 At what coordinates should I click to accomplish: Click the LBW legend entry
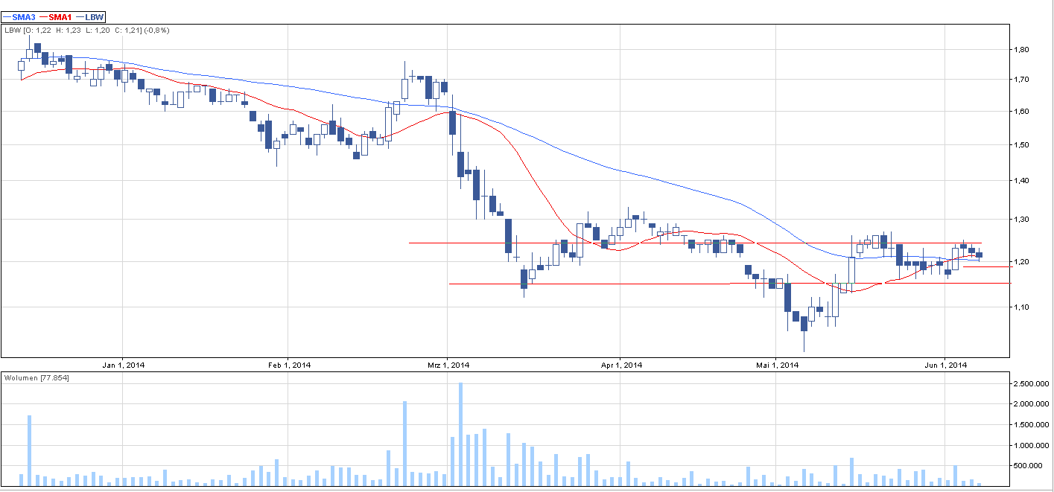[x=90, y=16]
